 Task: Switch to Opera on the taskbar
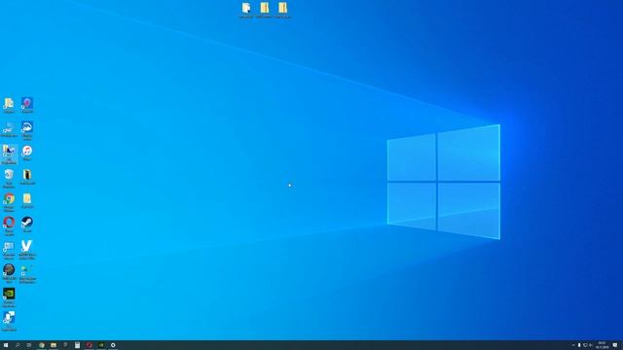point(89,345)
